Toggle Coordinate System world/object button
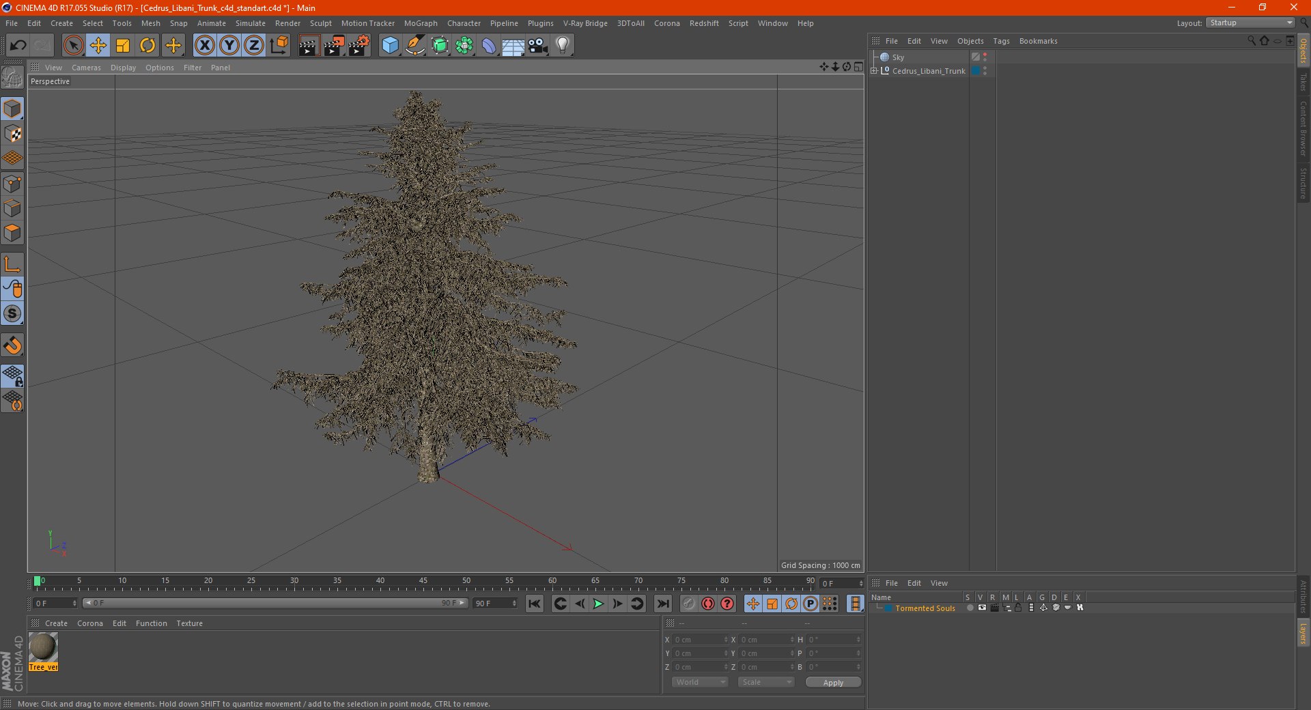1311x710 pixels. tap(279, 46)
